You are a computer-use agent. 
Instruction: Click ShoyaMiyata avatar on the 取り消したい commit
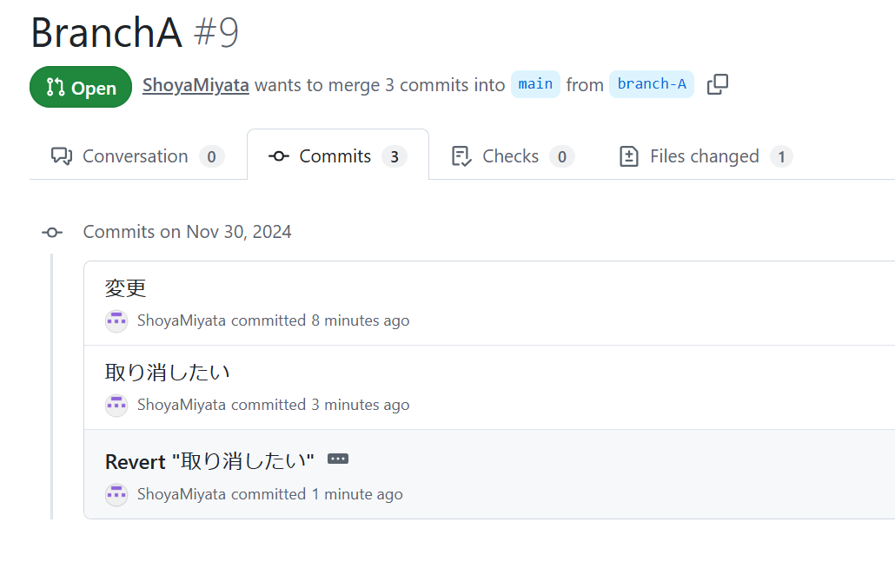click(x=116, y=406)
